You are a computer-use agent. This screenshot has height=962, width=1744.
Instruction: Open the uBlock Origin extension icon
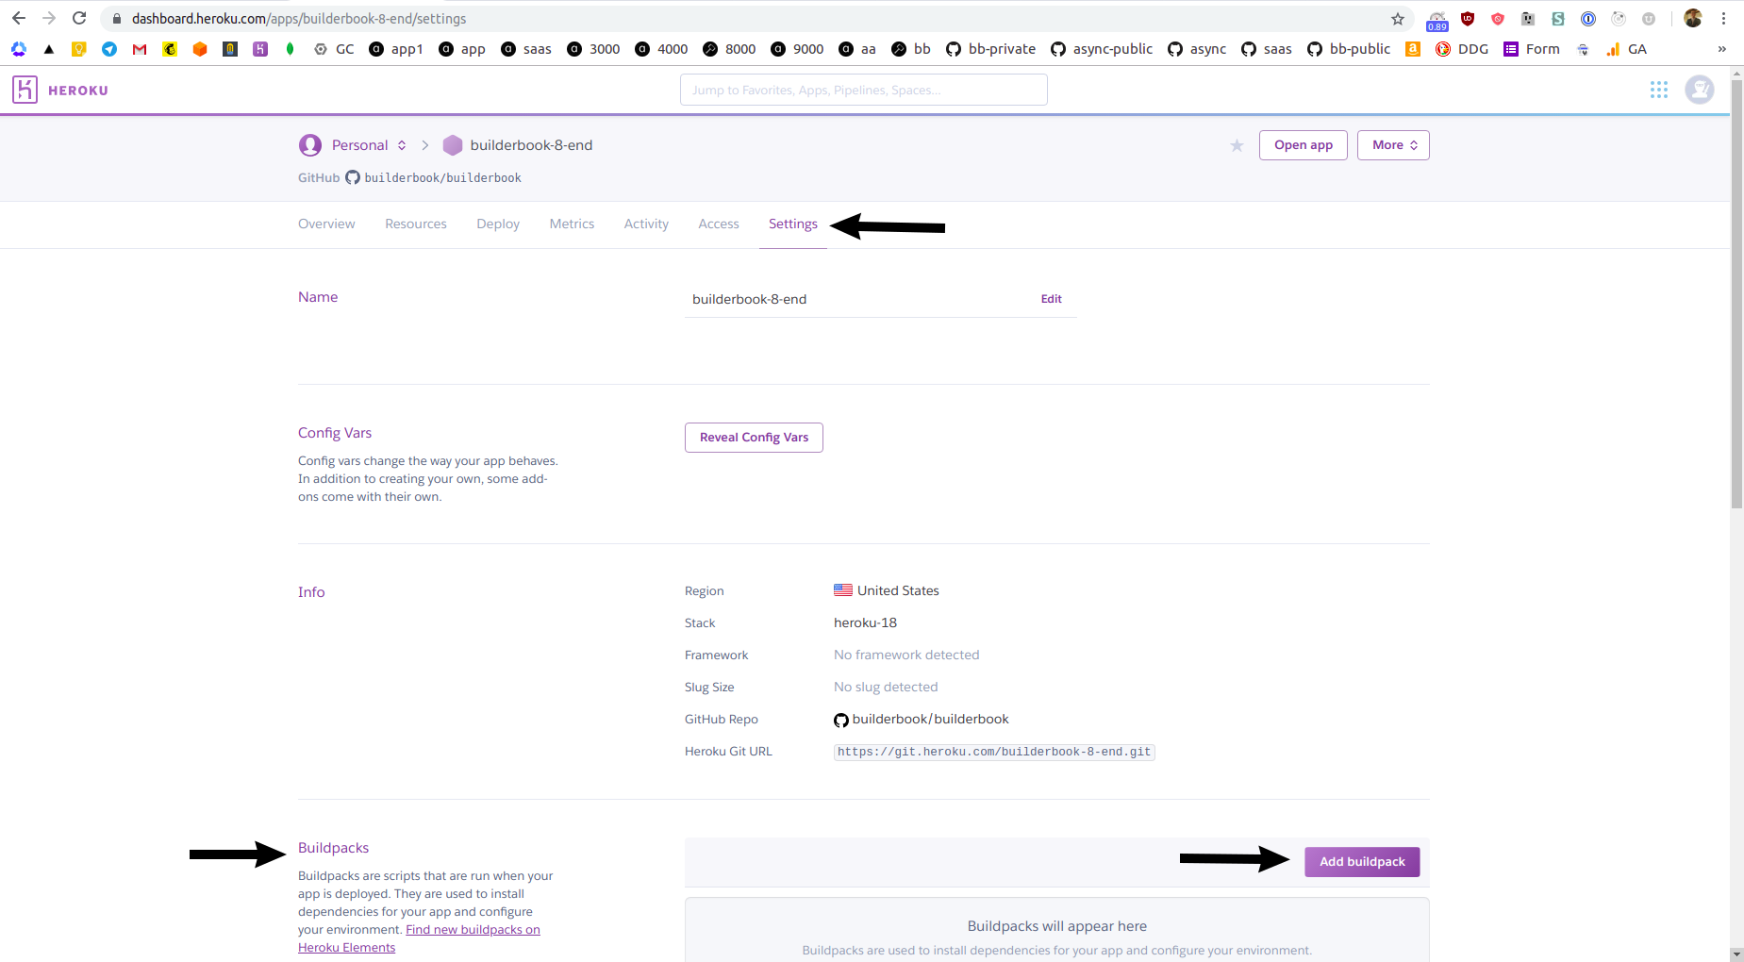point(1468,19)
